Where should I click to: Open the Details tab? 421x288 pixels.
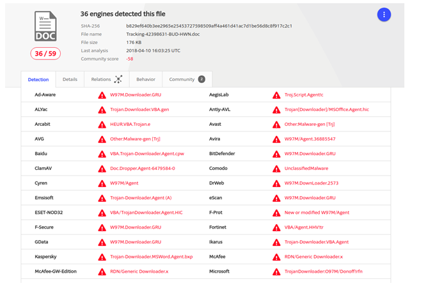[x=70, y=80]
